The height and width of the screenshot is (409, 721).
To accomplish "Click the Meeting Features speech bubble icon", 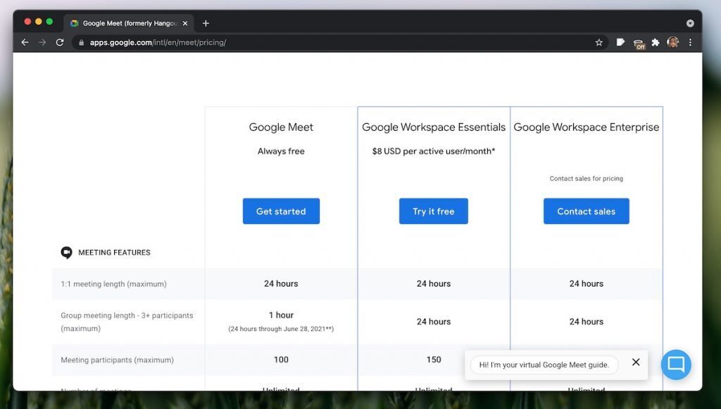I will point(66,251).
